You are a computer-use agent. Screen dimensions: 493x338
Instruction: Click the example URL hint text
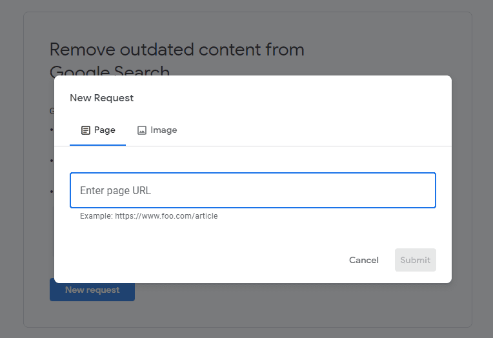[149, 216]
